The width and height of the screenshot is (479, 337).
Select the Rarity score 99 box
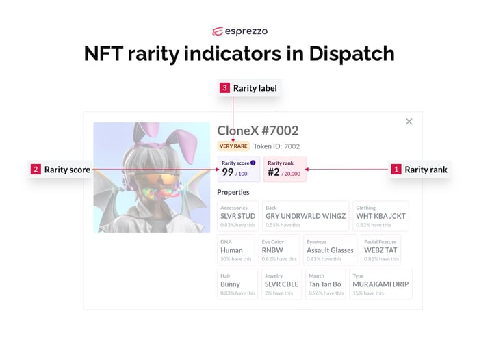click(239, 169)
